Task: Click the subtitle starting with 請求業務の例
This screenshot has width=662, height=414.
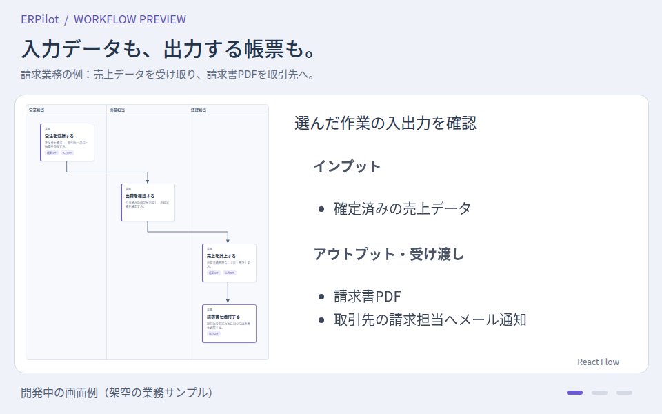Action: tap(168, 75)
